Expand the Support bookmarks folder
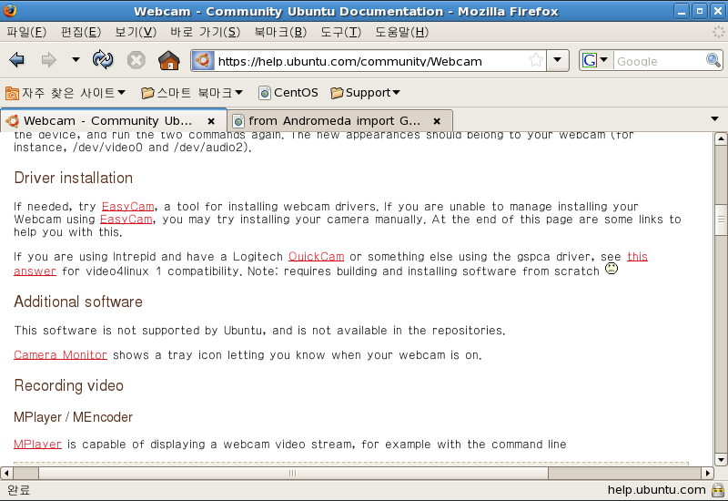The height and width of the screenshot is (501, 728). pos(366,93)
